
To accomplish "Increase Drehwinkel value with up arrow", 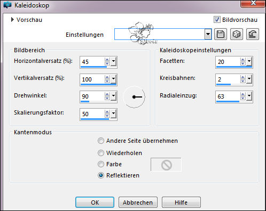I will (x=107, y=94).
